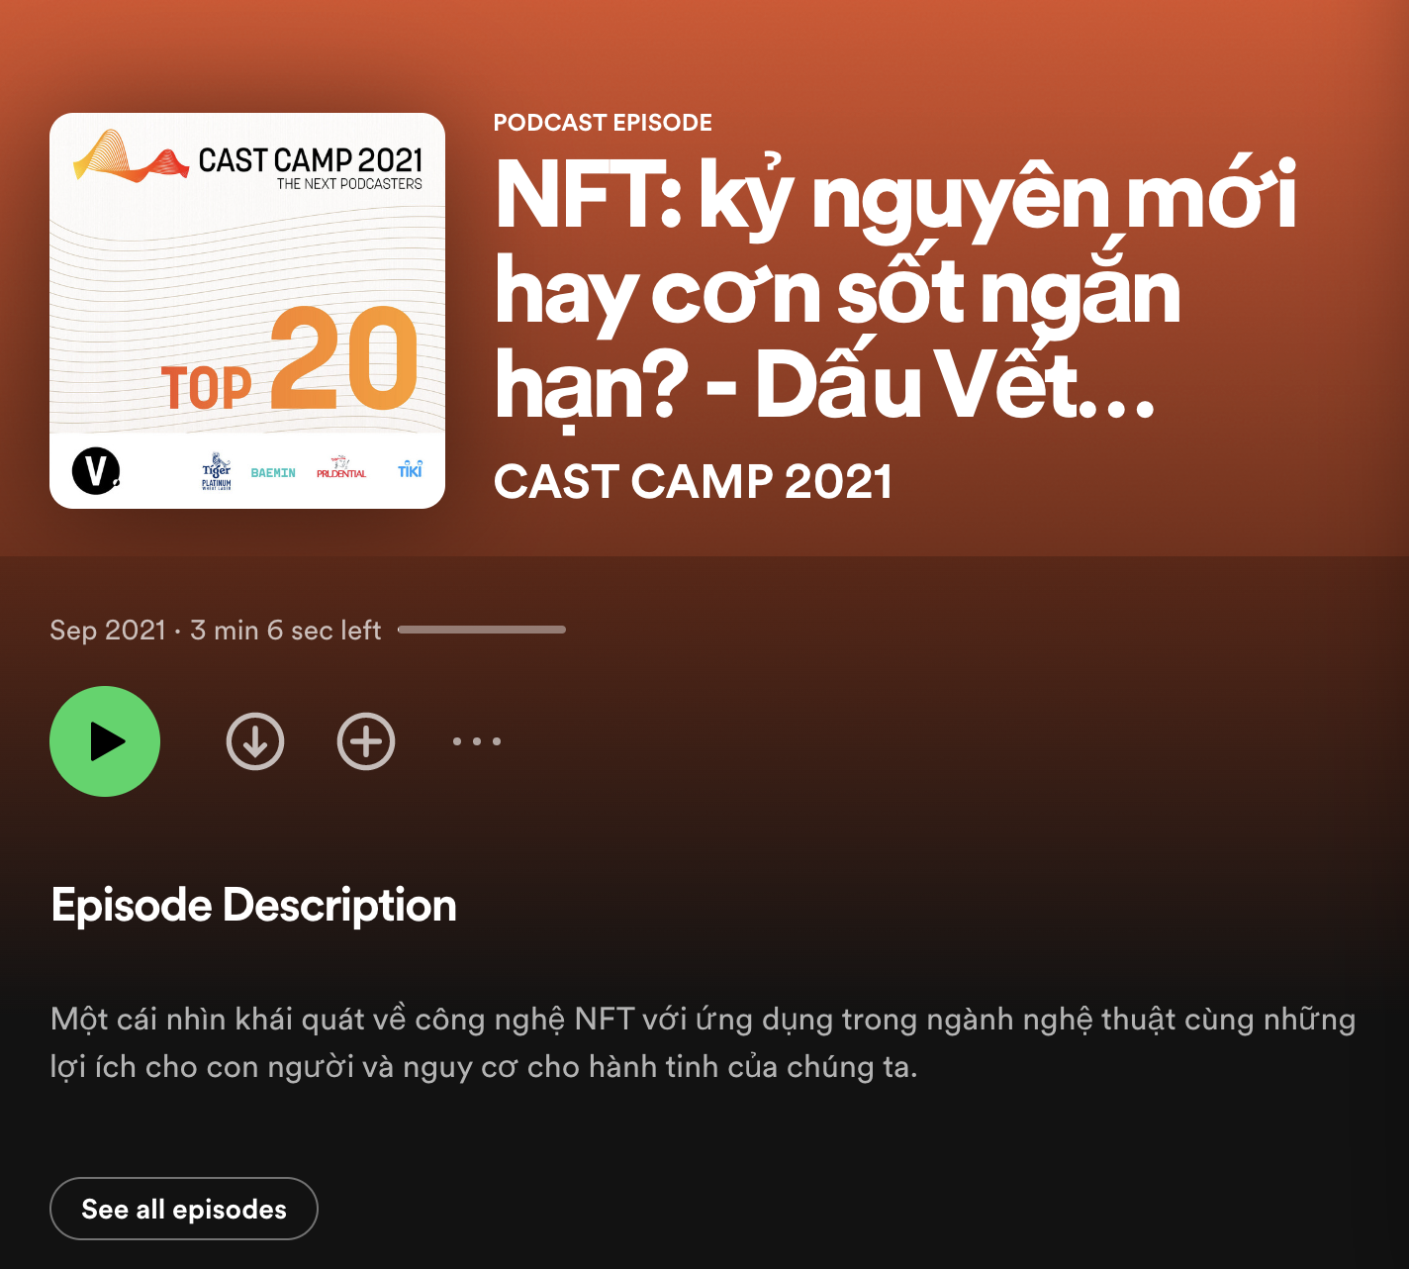Click the PODCAST EPISODE label

point(603,123)
